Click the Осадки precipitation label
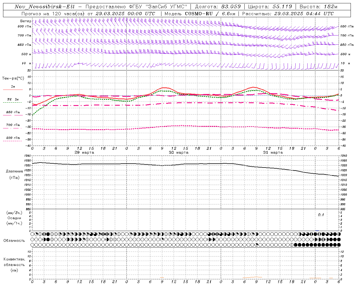The image size is (355, 284). click(x=14, y=218)
